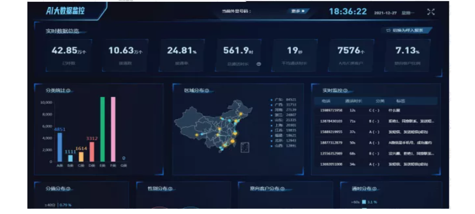Click help icon next to 通时分布
The width and height of the screenshot is (475, 214).
374,188
